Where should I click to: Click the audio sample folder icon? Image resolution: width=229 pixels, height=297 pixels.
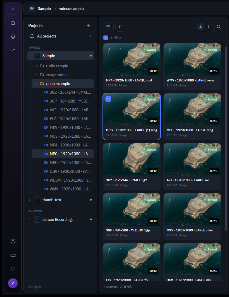pos(42,66)
